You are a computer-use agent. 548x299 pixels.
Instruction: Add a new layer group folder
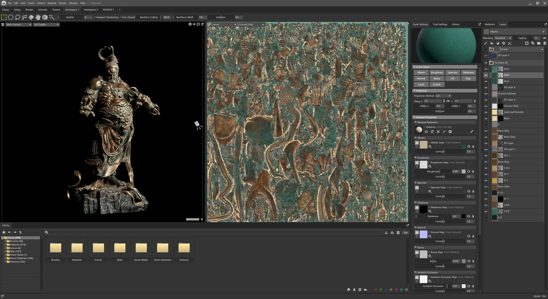(539, 43)
